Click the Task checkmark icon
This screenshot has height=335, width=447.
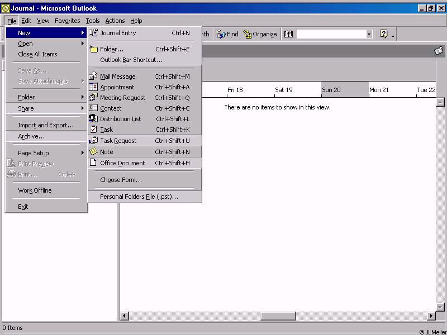94,130
